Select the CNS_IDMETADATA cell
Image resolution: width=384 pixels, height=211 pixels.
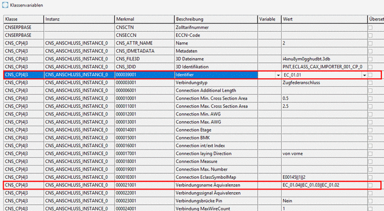[144, 51]
